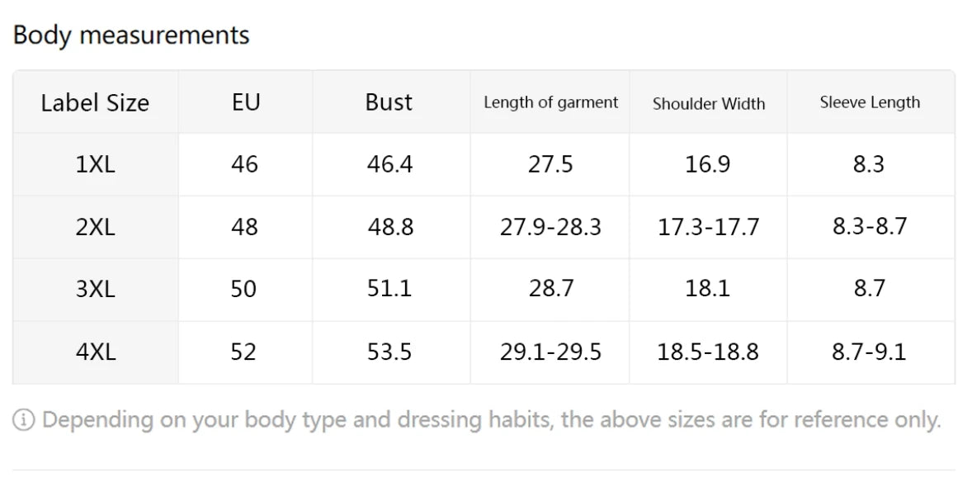Viewport: 972px width, 482px height.
Task: Click EU size 46 cell
Action: [244, 164]
